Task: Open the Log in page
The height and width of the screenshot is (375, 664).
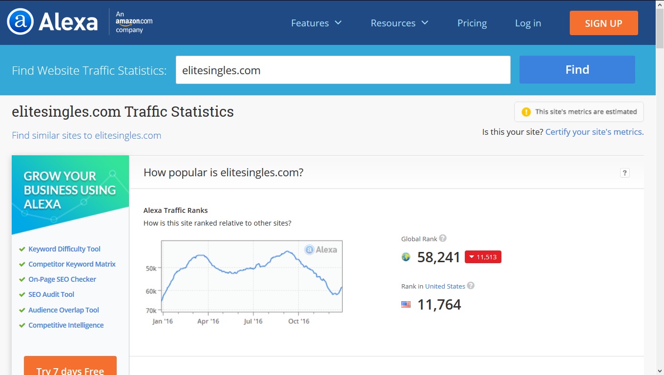Action: (x=528, y=23)
